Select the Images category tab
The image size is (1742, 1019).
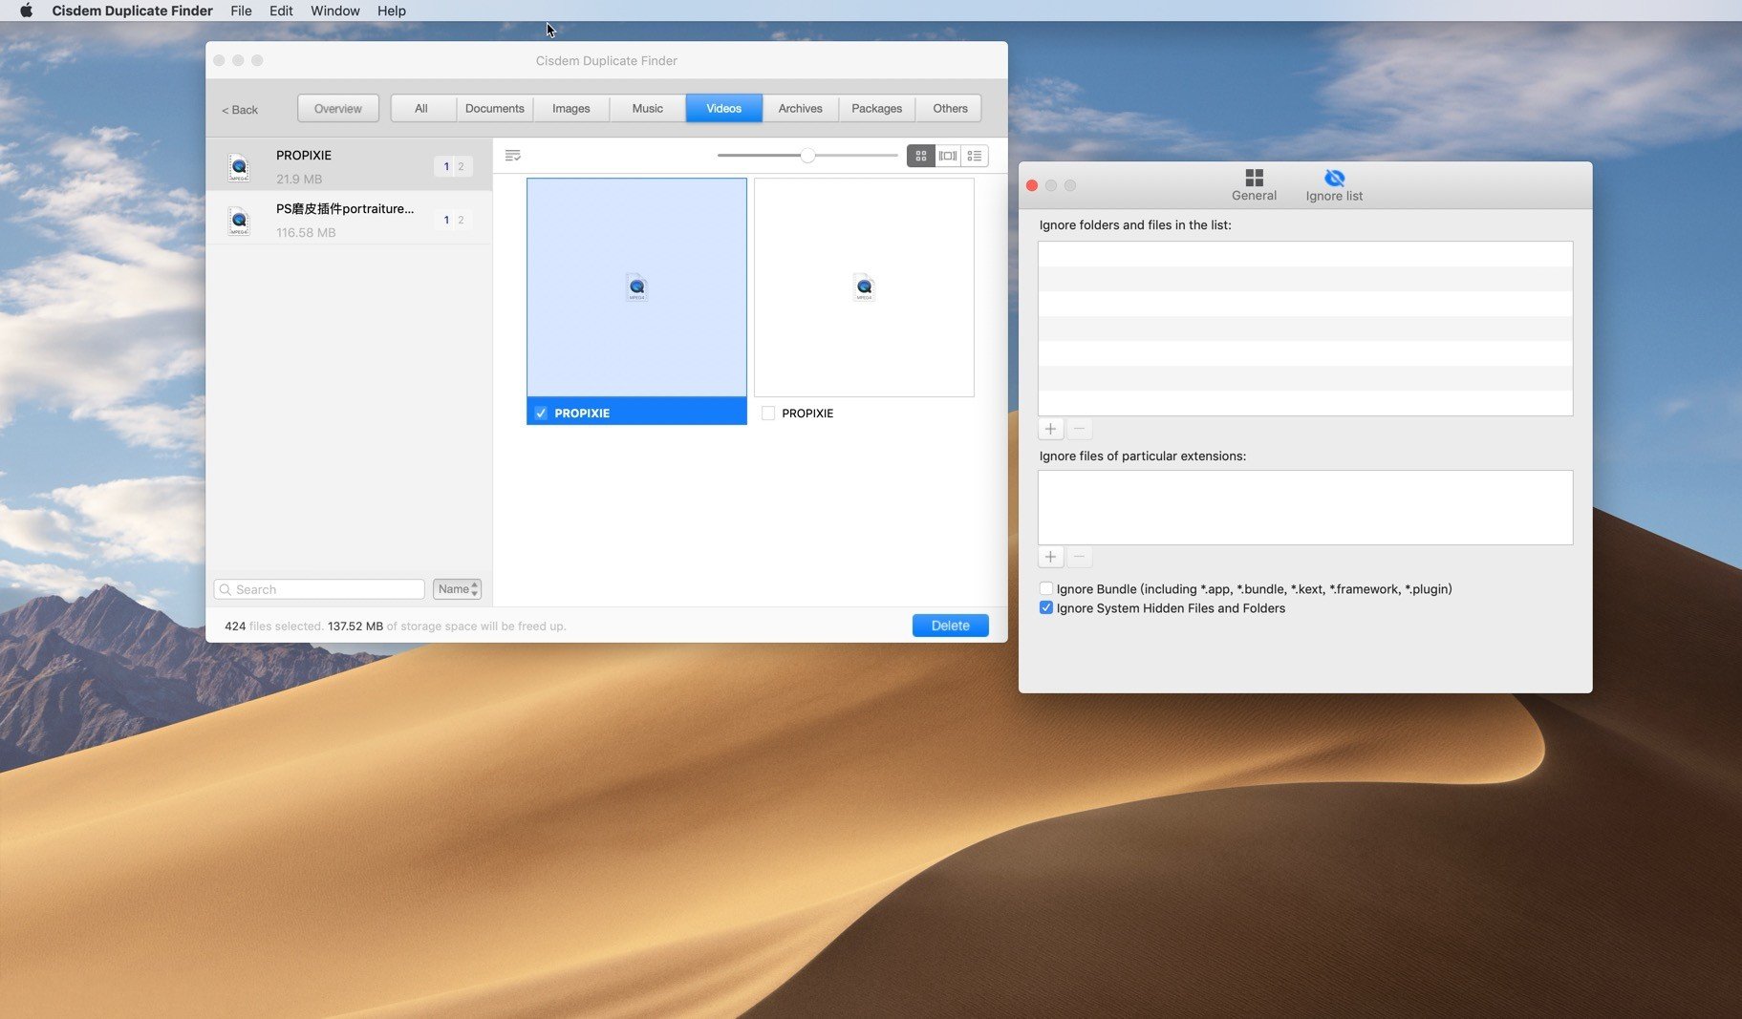pos(570,108)
